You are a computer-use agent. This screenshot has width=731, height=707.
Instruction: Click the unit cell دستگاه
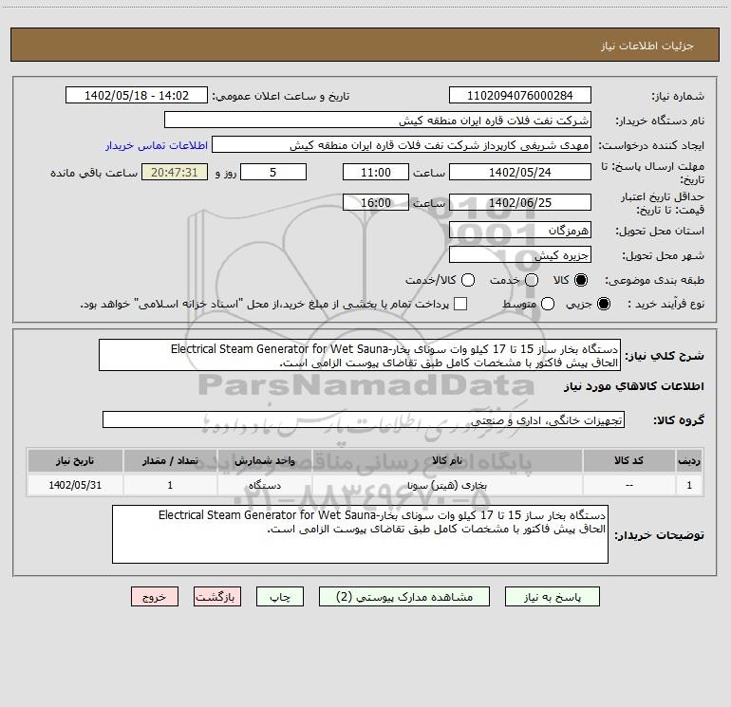(264, 485)
